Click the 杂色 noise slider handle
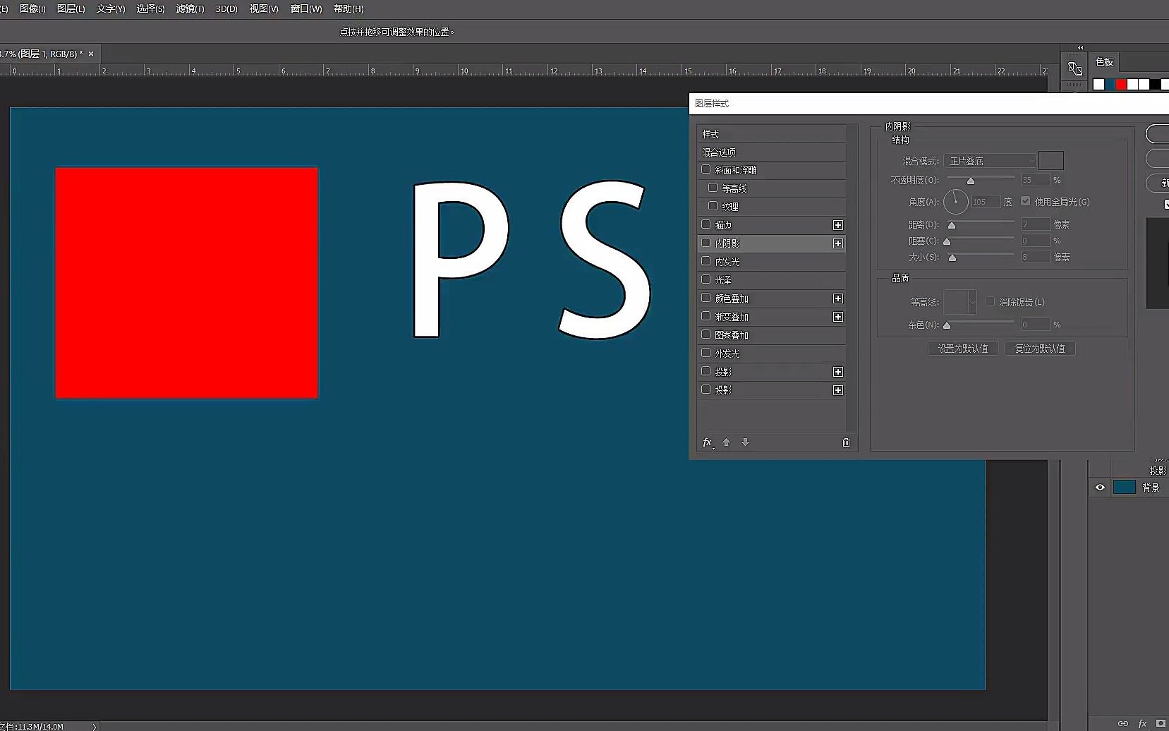 pos(947,326)
